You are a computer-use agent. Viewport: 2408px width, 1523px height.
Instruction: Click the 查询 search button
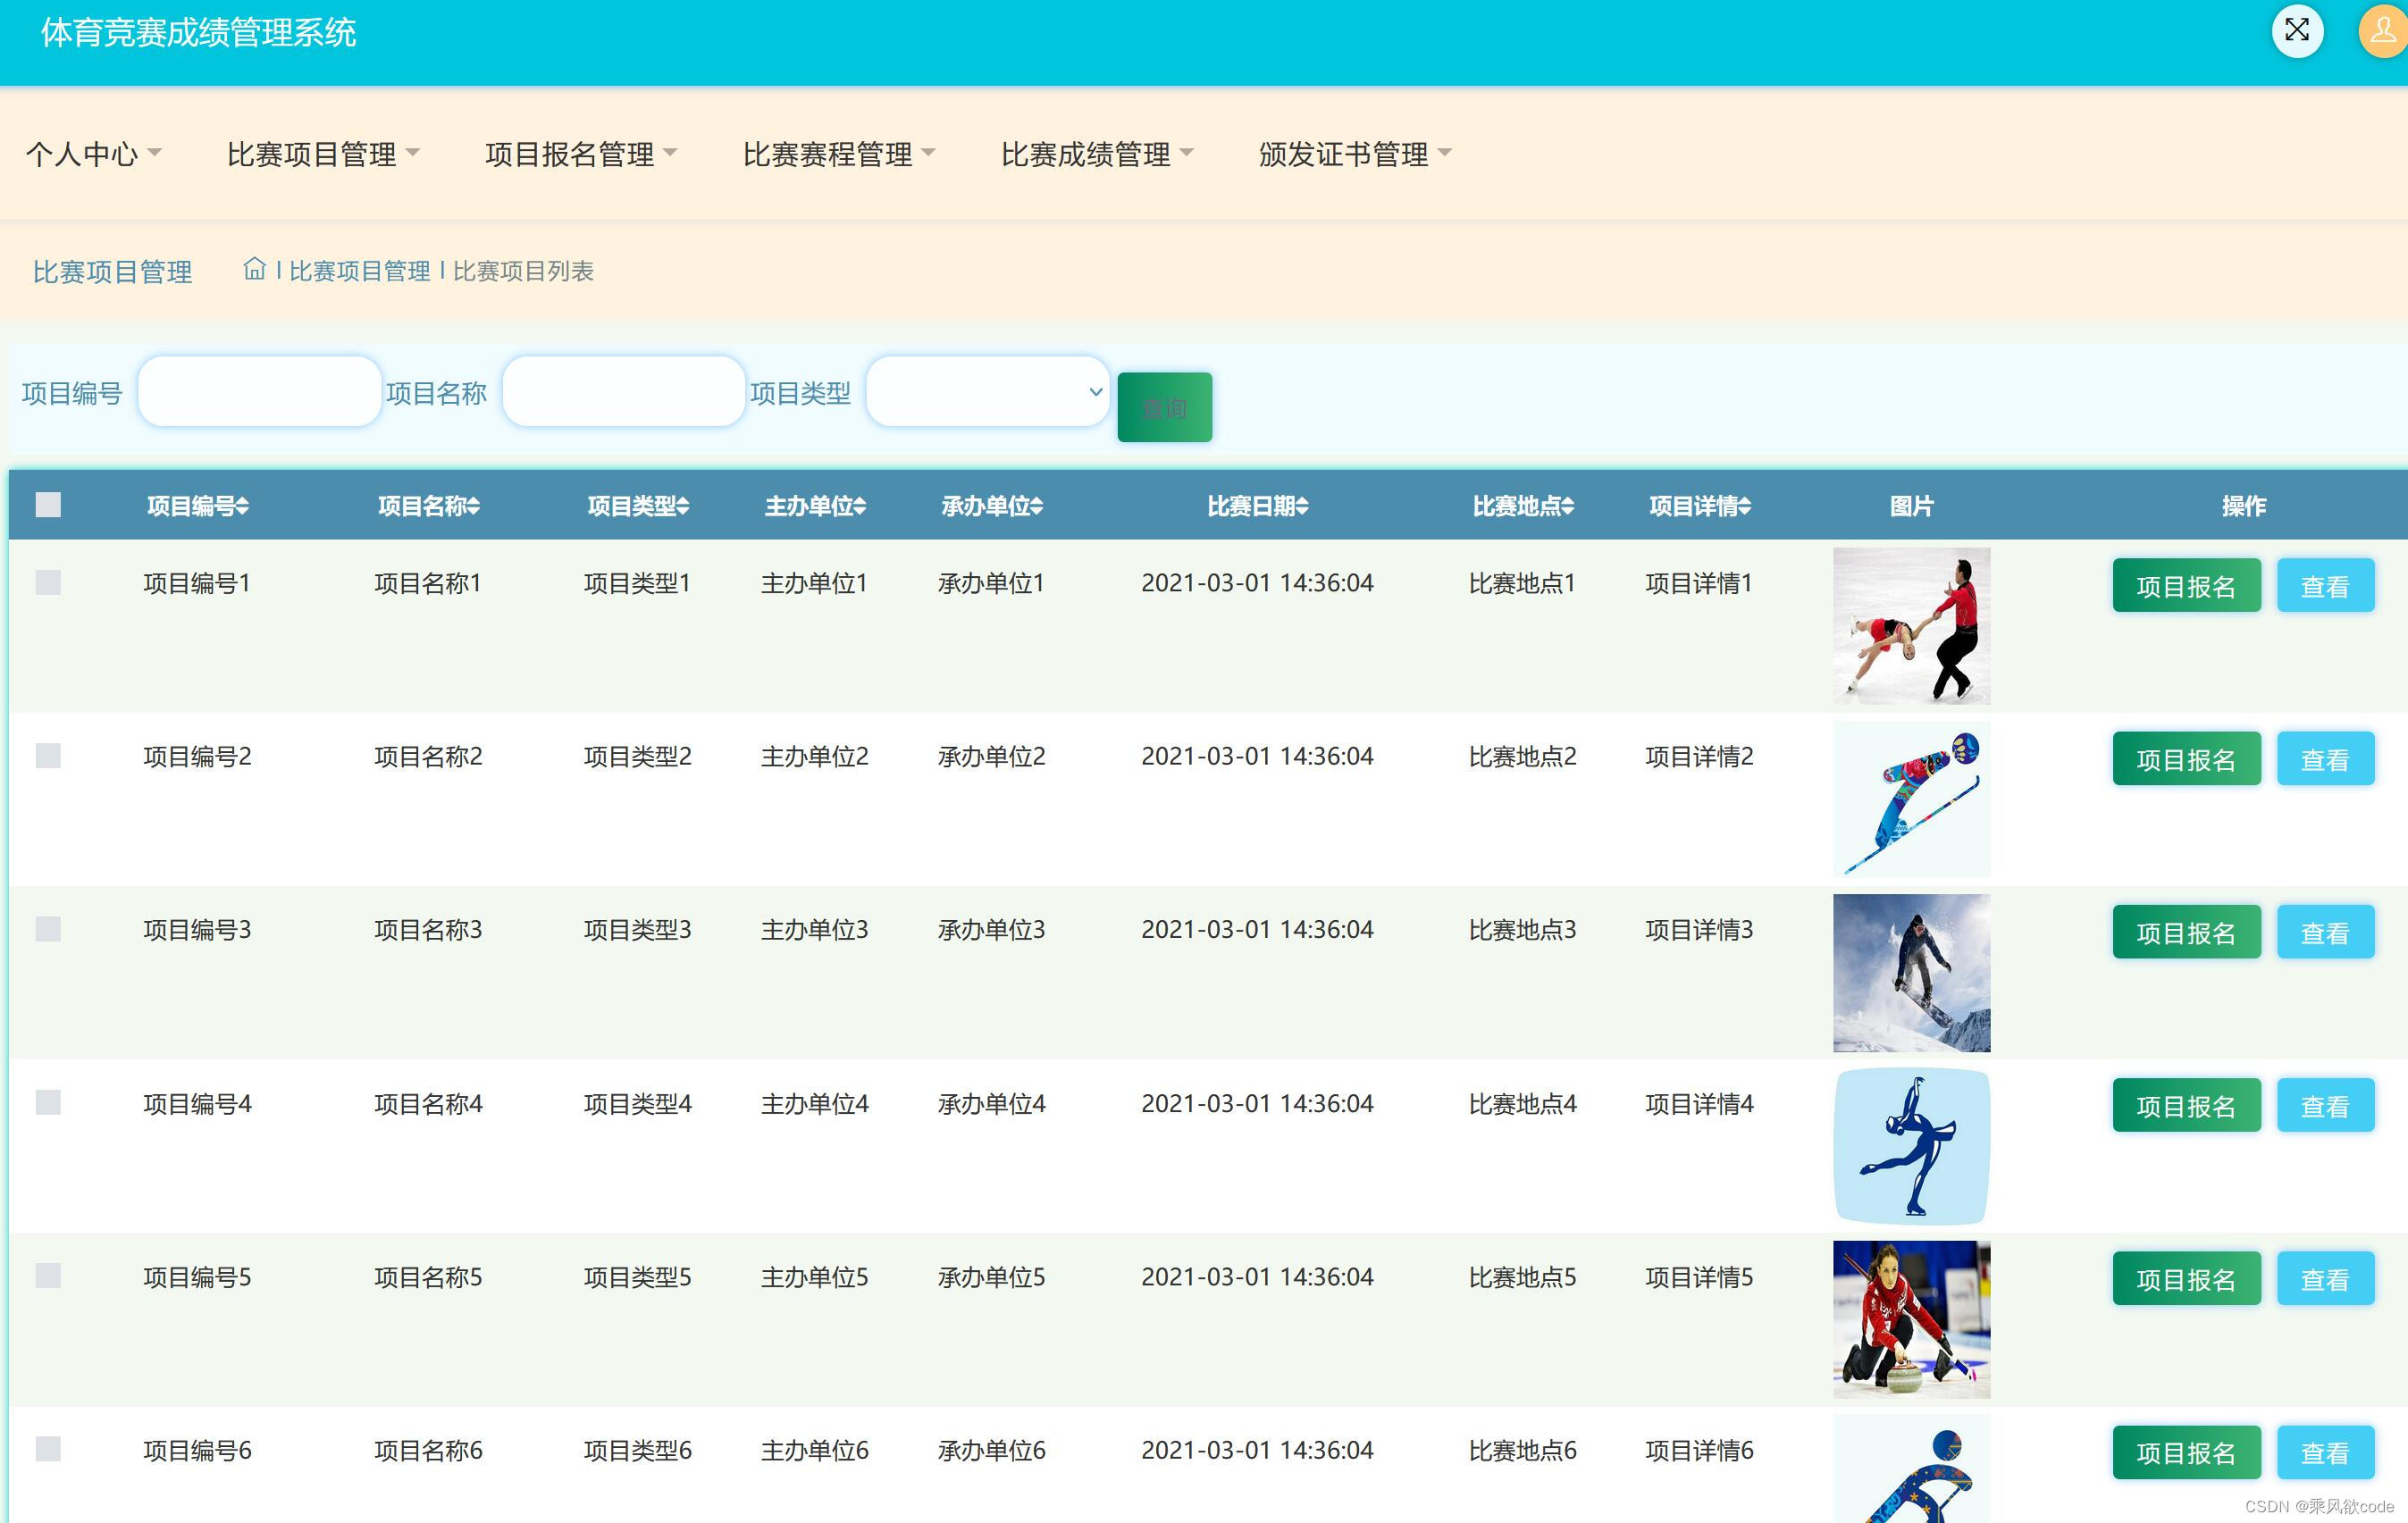coord(1163,406)
